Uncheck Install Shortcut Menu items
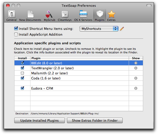The width and height of the screenshot is (158, 134). (16, 28)
